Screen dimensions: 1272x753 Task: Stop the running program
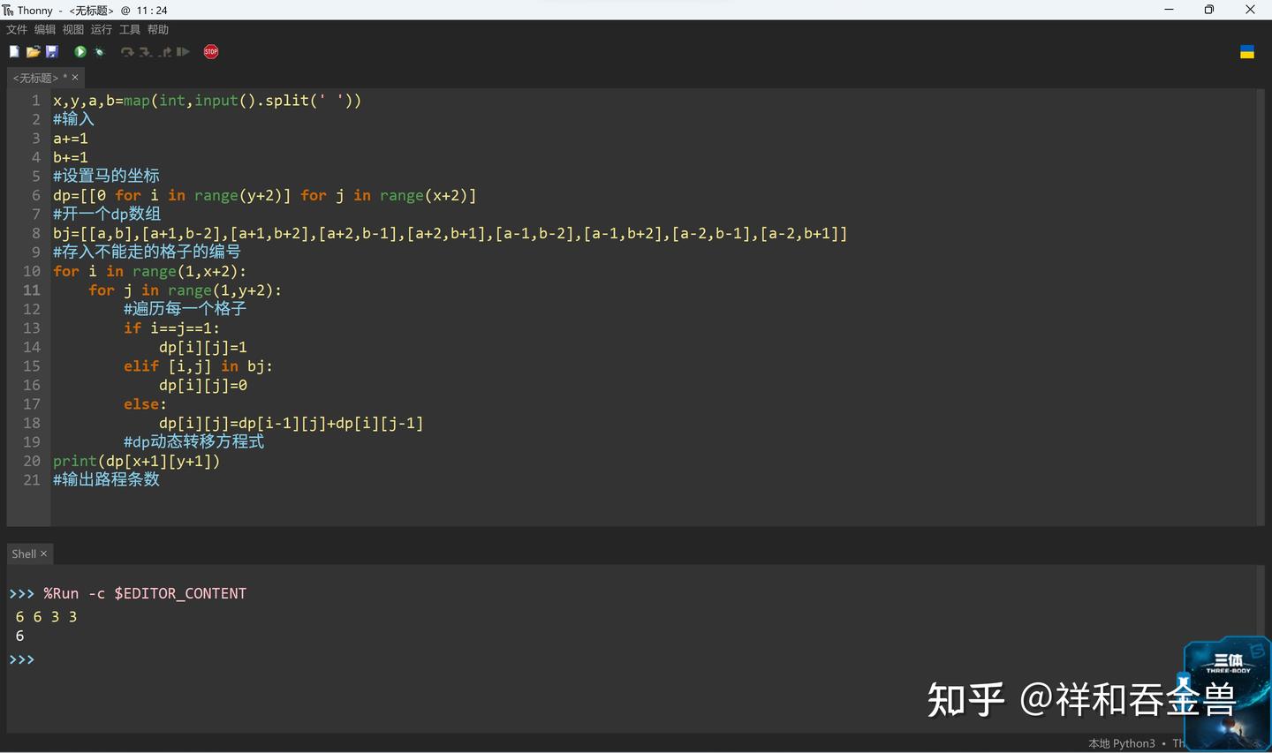[210, 51]
